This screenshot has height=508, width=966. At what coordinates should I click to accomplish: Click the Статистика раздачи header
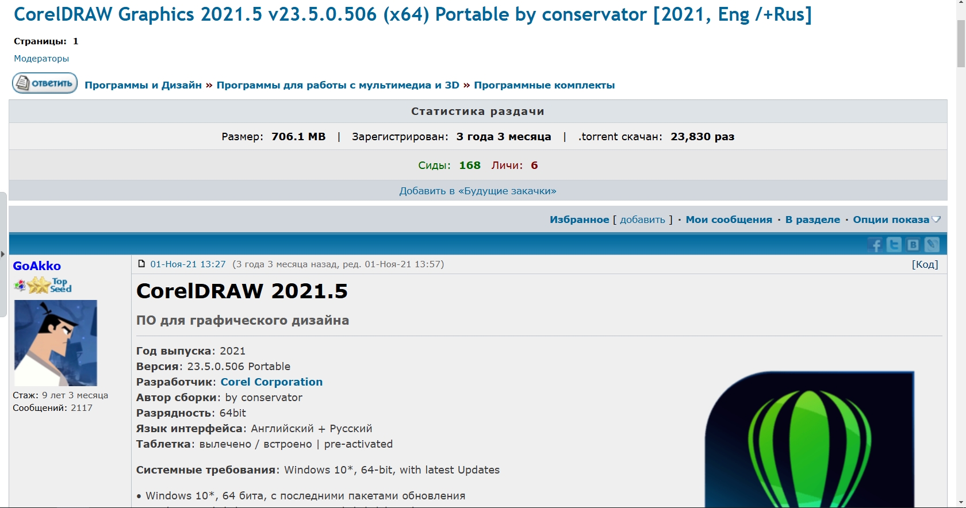[x=478, y=111]
